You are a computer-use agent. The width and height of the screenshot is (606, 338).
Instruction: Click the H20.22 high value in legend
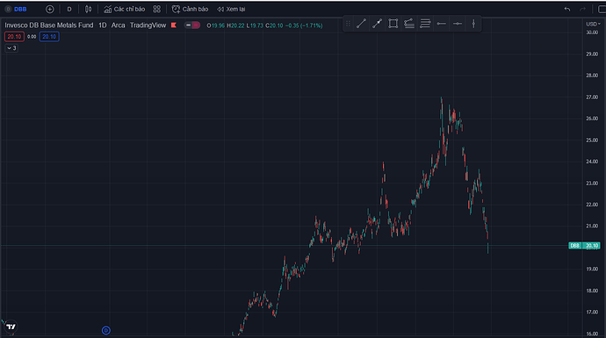[x=235, y=25]
